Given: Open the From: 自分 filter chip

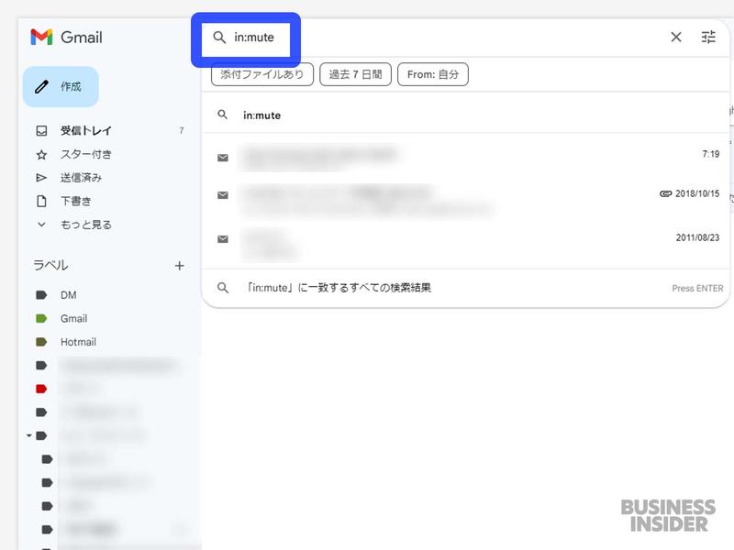Looking at the screenshot, I should coord(432,75).
